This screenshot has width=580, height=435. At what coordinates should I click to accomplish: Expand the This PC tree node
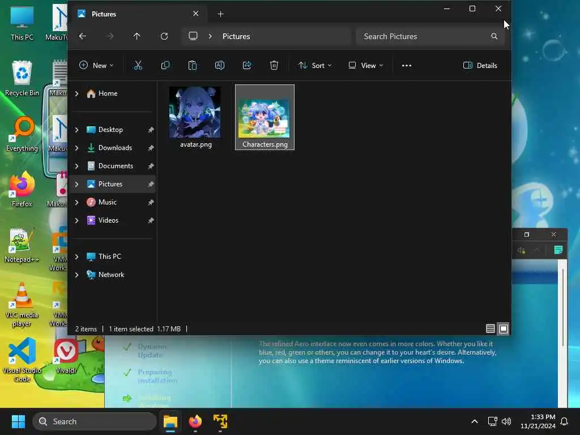(76, 257)
